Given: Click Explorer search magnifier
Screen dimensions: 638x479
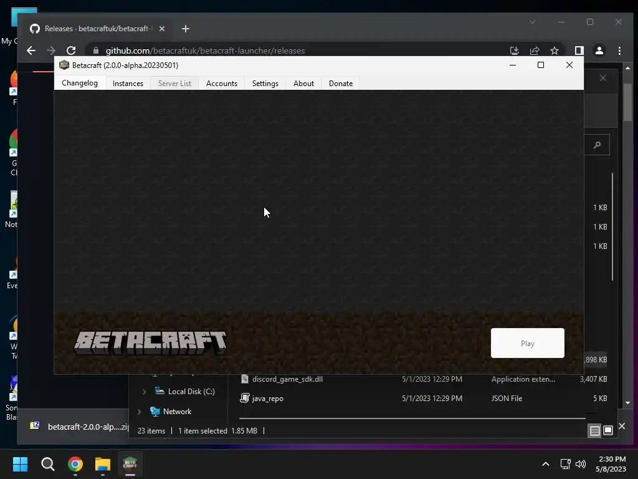Looking at the screenshot, I should (598, 145).
